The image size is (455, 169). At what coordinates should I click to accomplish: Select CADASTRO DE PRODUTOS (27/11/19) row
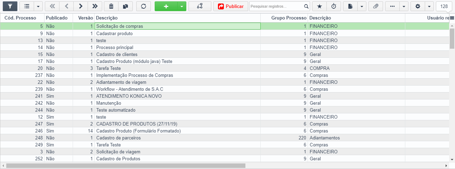225,124
